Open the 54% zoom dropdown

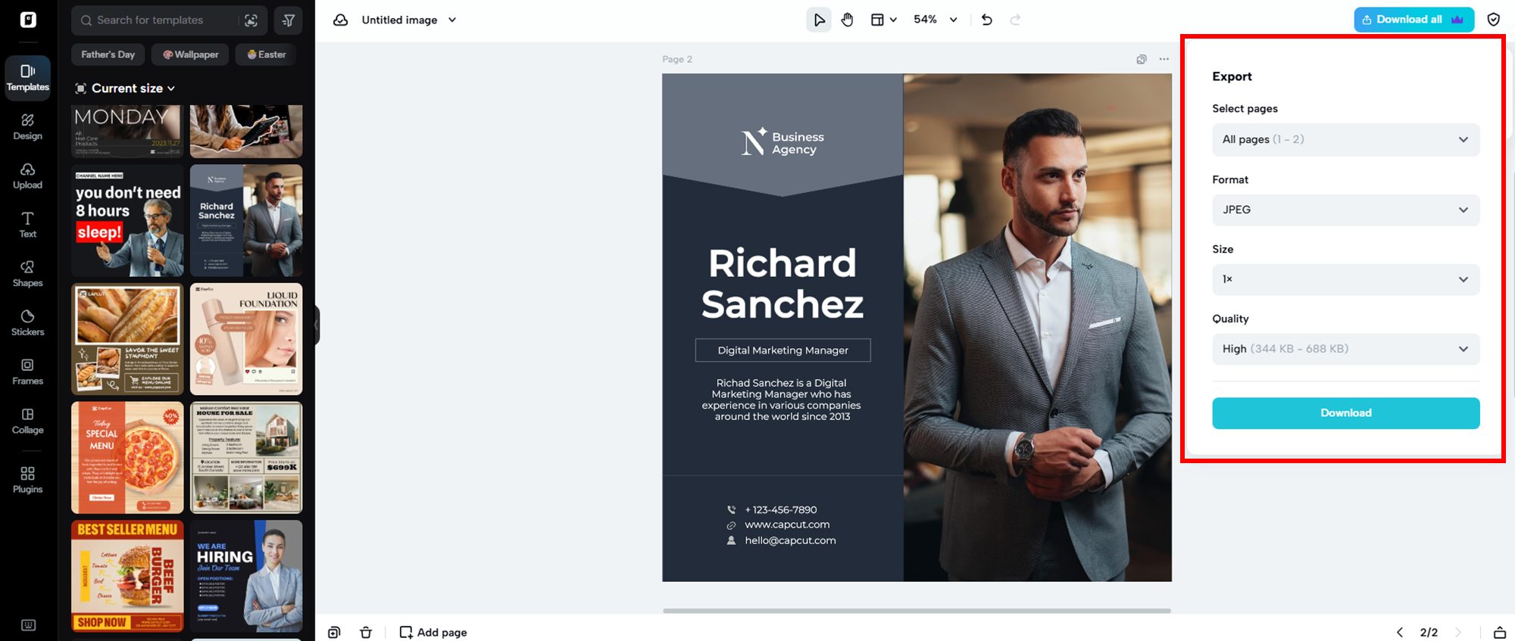(x=936, y=20)
